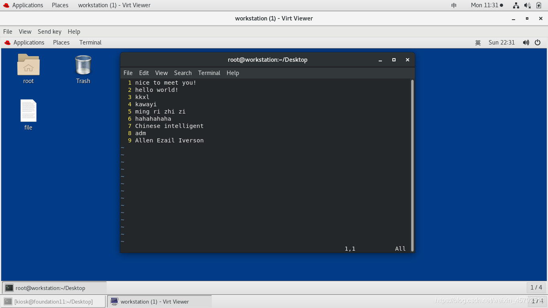This screenshot has width=548, height=308.
Task: Click host clock Mon 11:31
Action: pos(487,5)
